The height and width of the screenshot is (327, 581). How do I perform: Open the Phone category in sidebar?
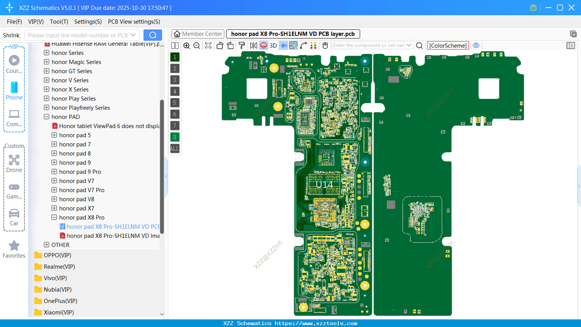[14, 91]
